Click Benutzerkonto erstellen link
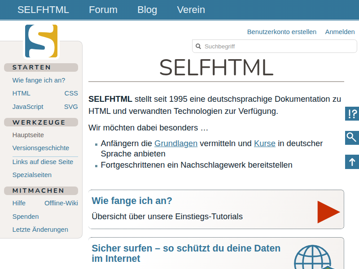Screen dimensions: 359x269 (282, 32)
